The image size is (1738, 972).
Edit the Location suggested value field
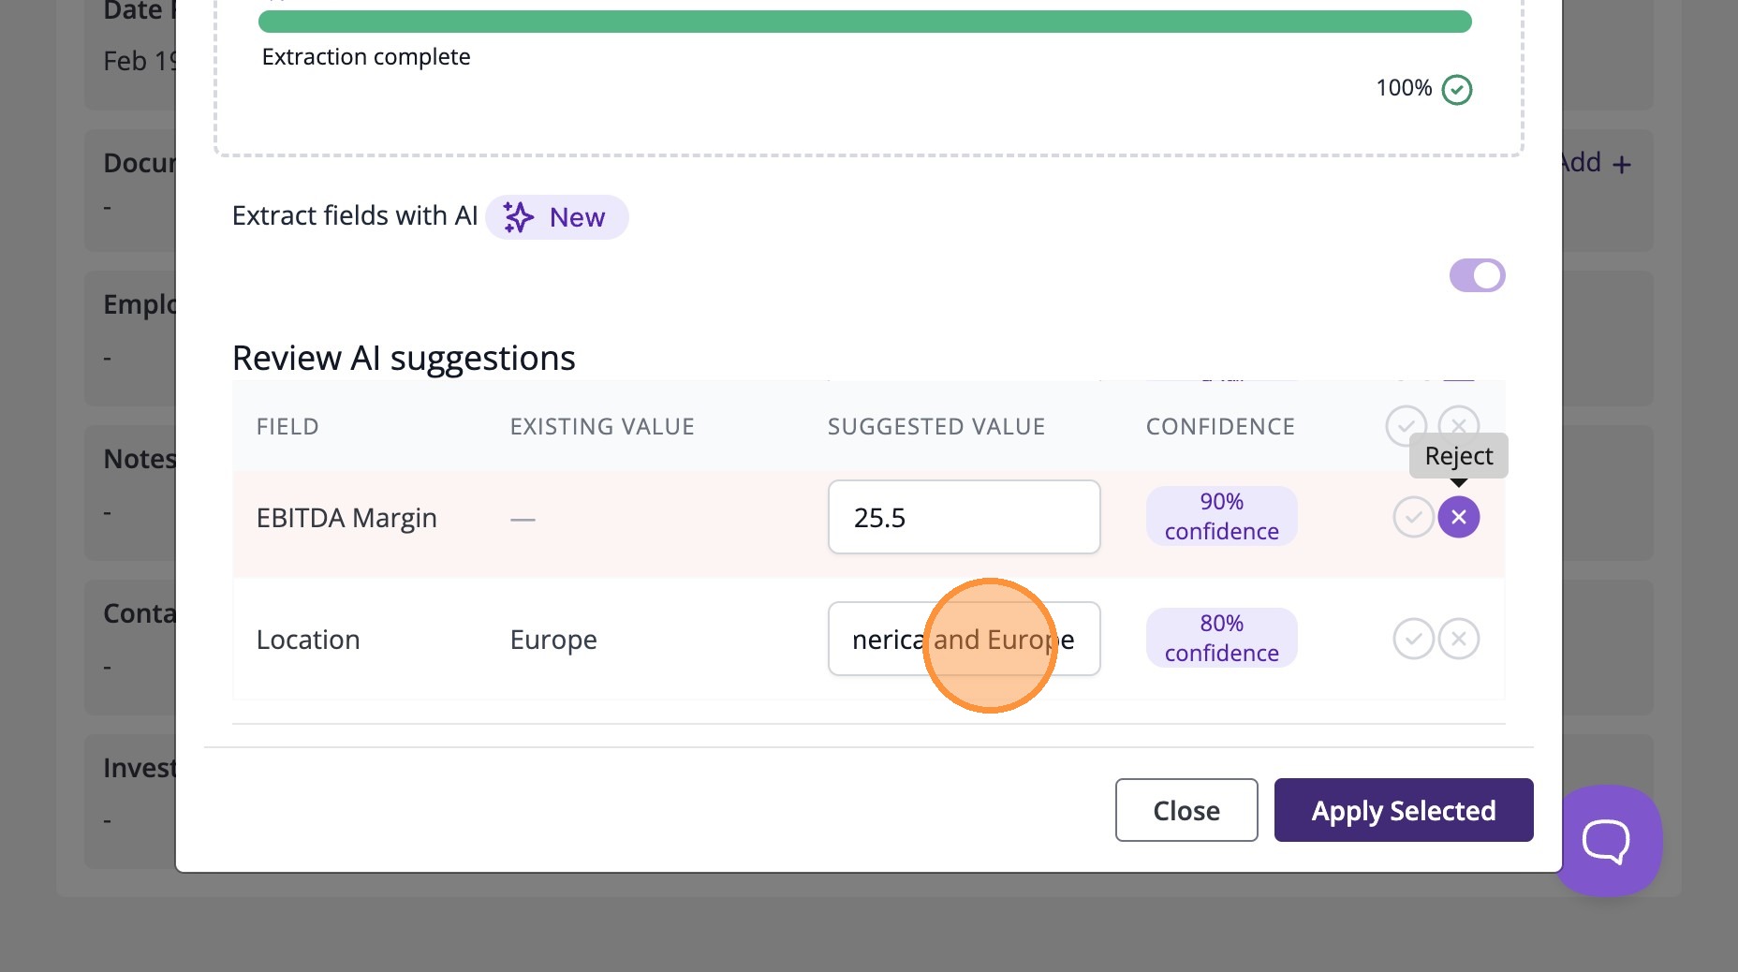click(964, 639)
